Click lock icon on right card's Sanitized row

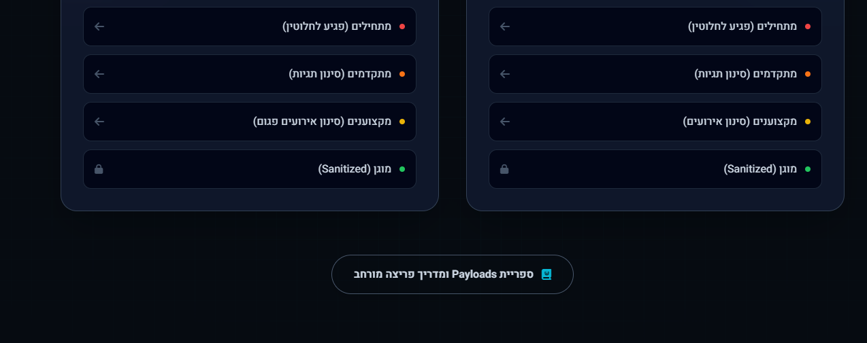504,169
